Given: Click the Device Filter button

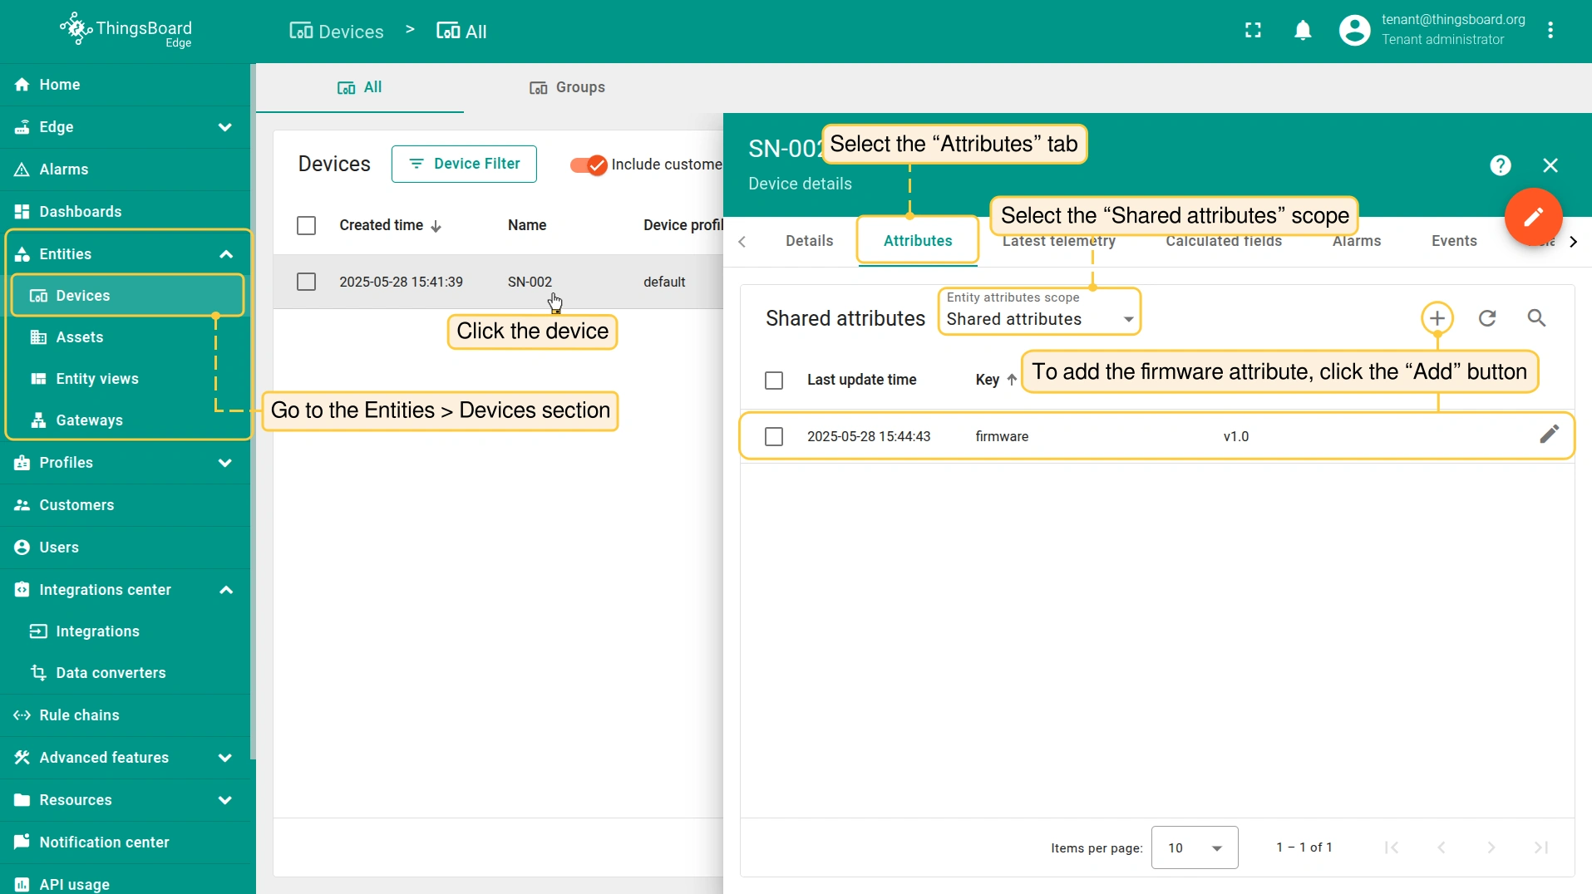Looking at the screenshot, I should pos(464,164).
